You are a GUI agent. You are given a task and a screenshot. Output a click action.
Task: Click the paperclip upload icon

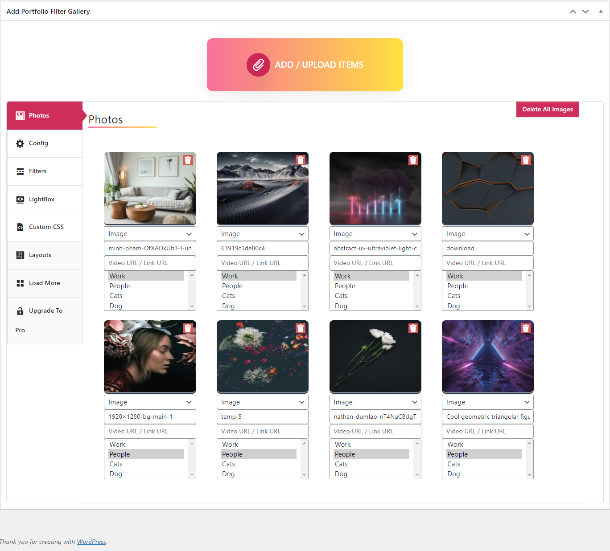(x=258, y=65)
